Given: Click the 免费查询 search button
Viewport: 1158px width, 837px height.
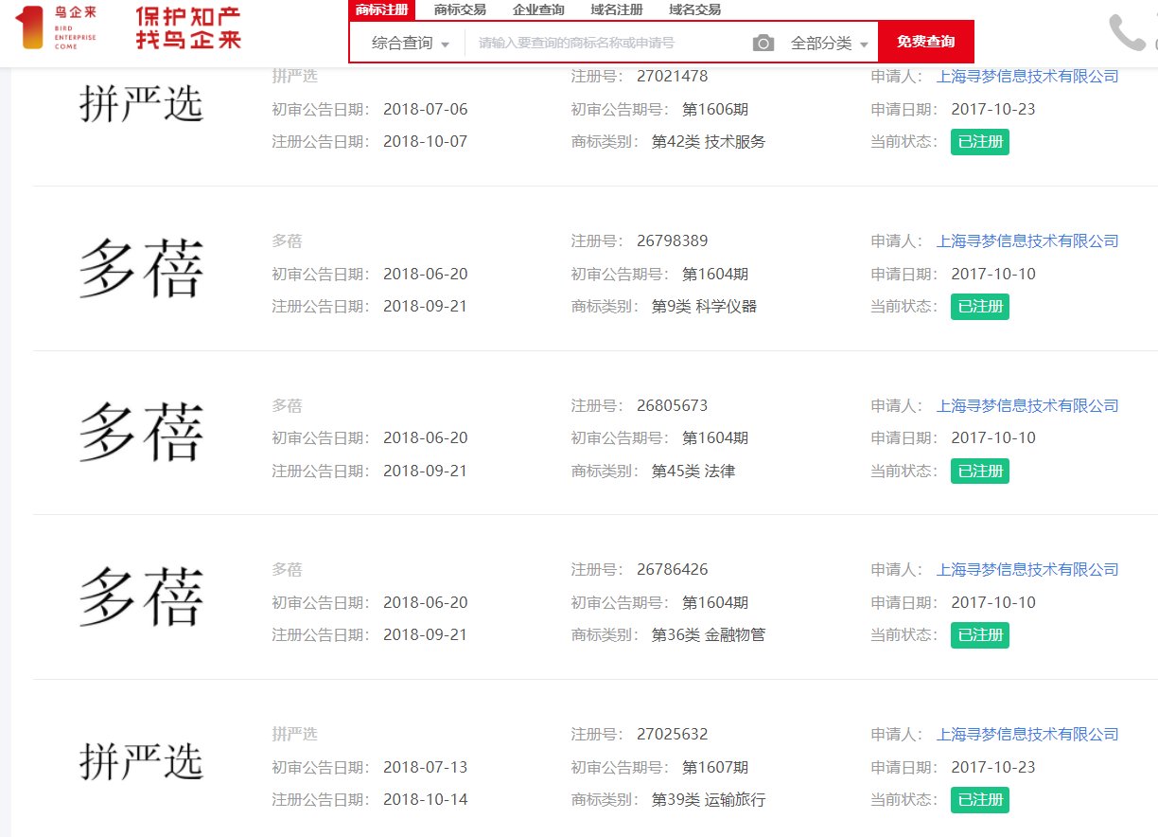Looking at the screenshot, I should (x=925, y=42).
